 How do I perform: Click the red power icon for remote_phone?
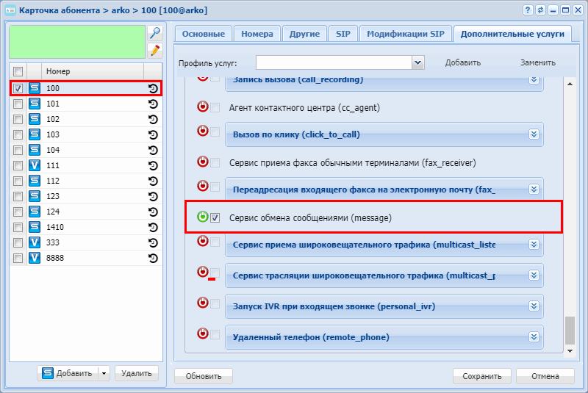203,333
